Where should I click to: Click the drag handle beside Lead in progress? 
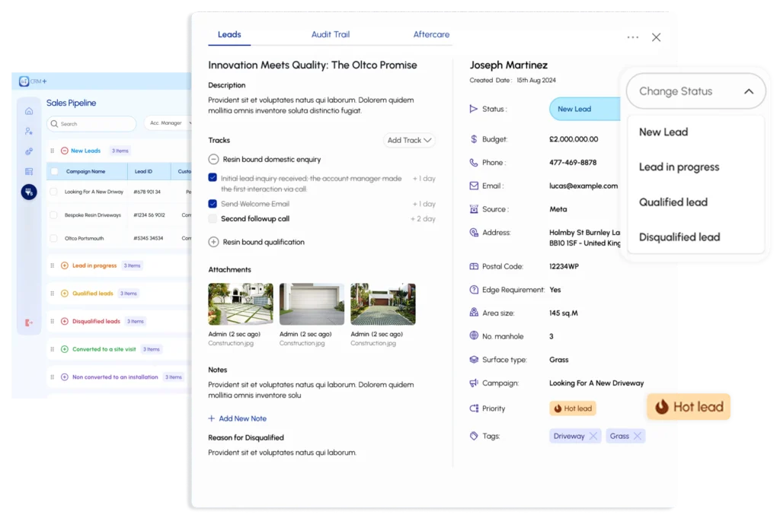tap(53, 265)
